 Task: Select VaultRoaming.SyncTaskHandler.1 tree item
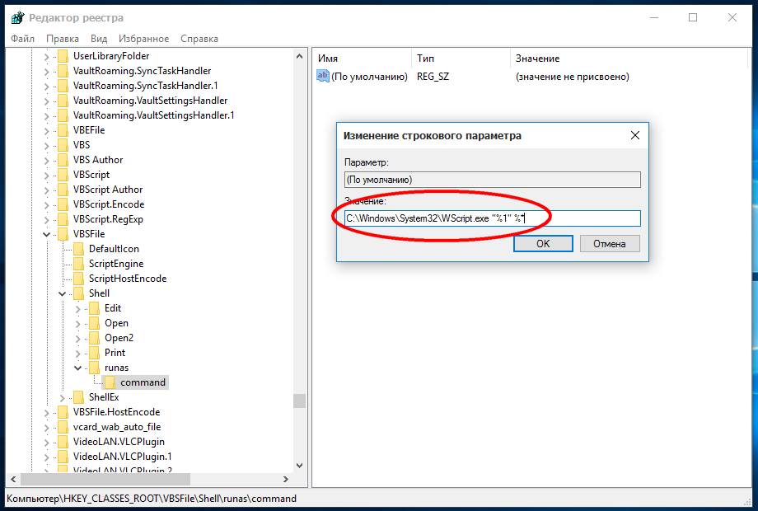[x=146, y=86]
